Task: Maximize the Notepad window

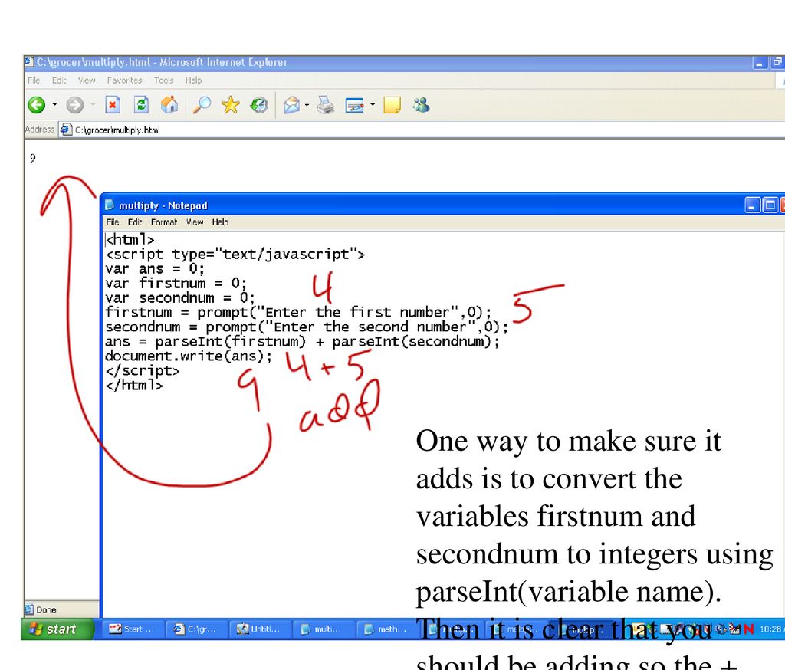Action: (x=770, y=205)
